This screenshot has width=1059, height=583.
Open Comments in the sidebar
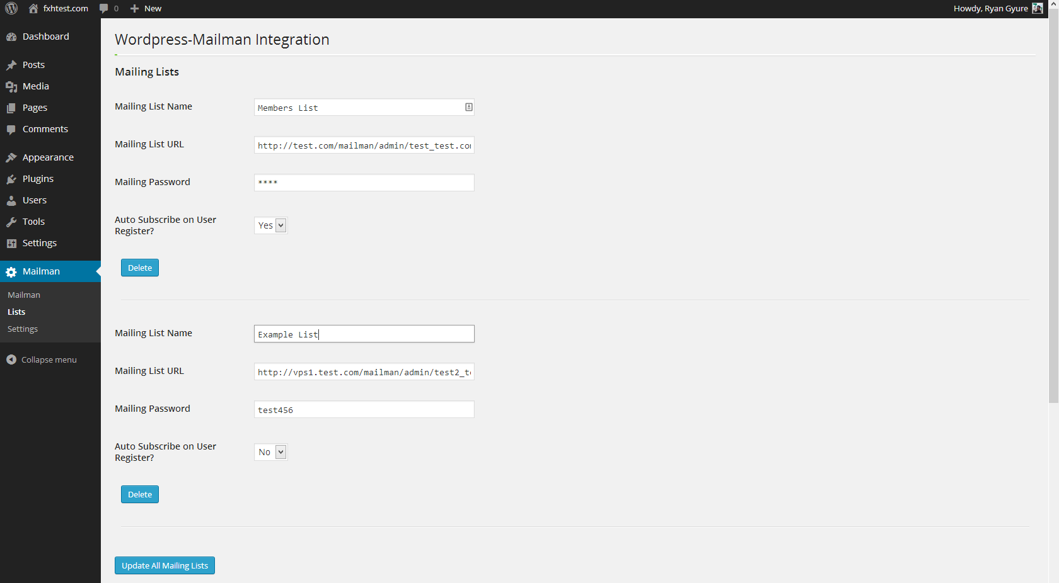pos(50,129)
